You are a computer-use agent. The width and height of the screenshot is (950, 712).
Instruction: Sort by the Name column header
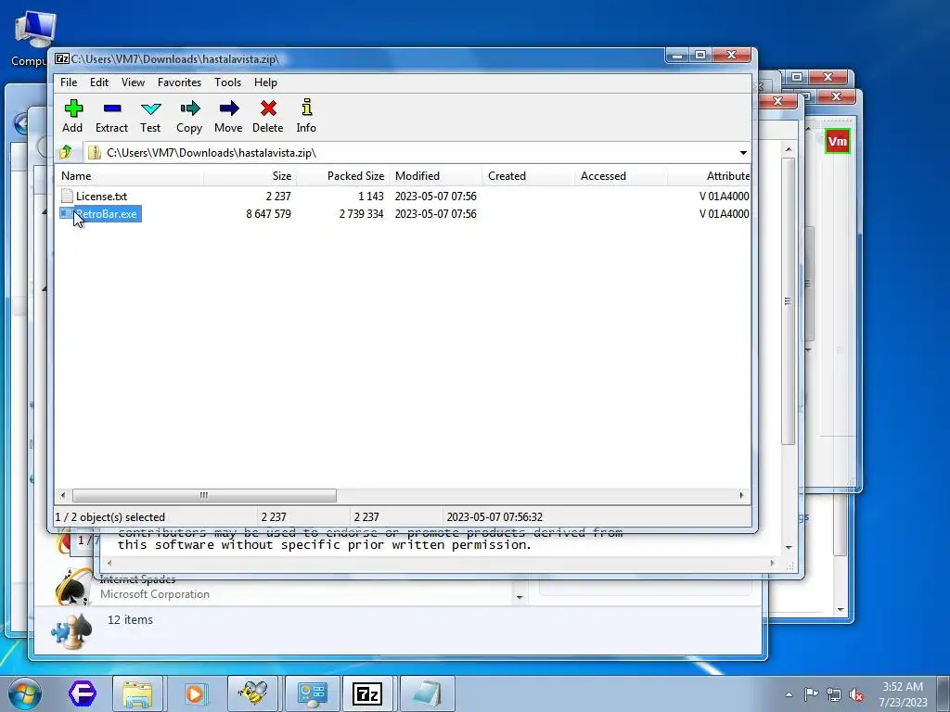pos(130,176)
